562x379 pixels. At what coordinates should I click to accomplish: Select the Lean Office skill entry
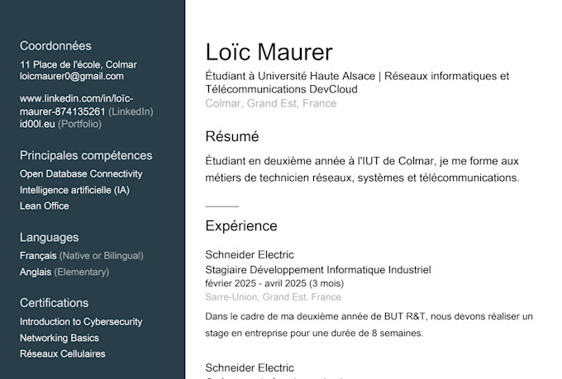(44, 206)
